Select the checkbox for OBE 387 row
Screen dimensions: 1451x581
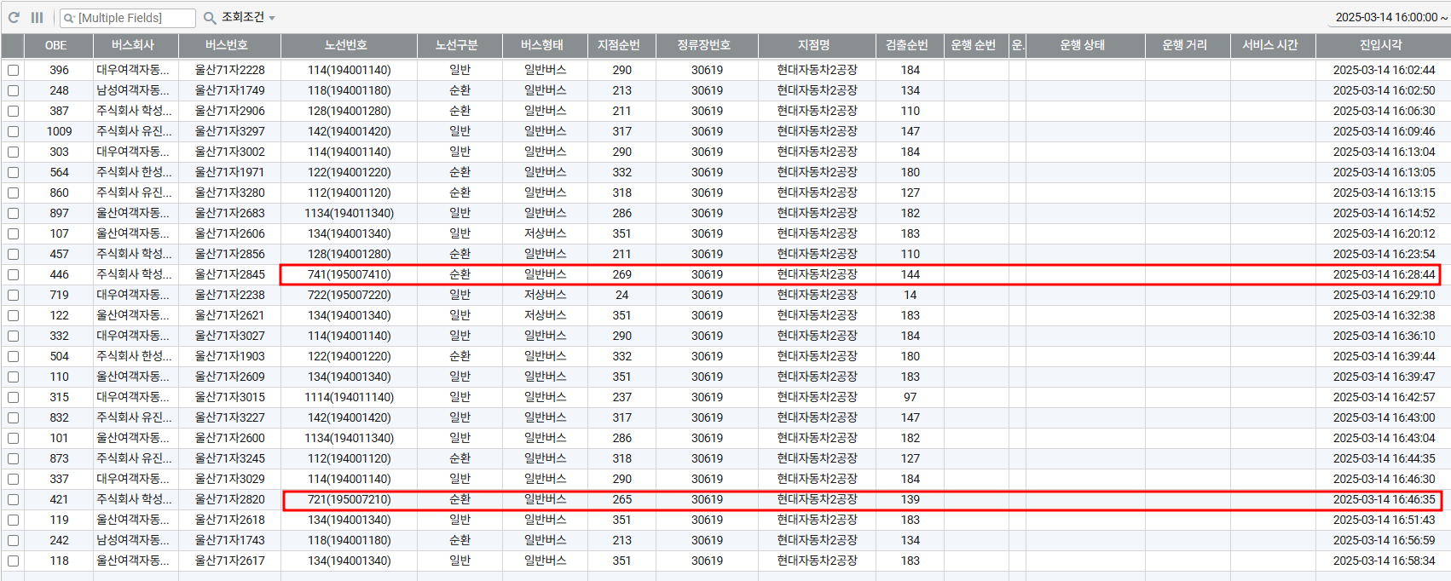14,111
